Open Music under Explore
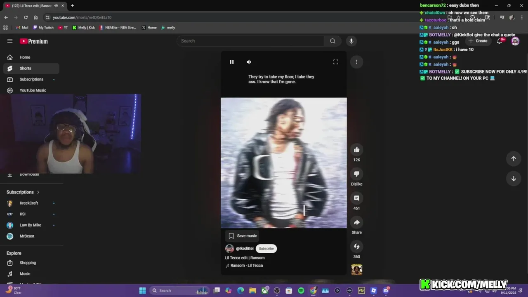Viewport: 528px width, 297px height. 31,274
